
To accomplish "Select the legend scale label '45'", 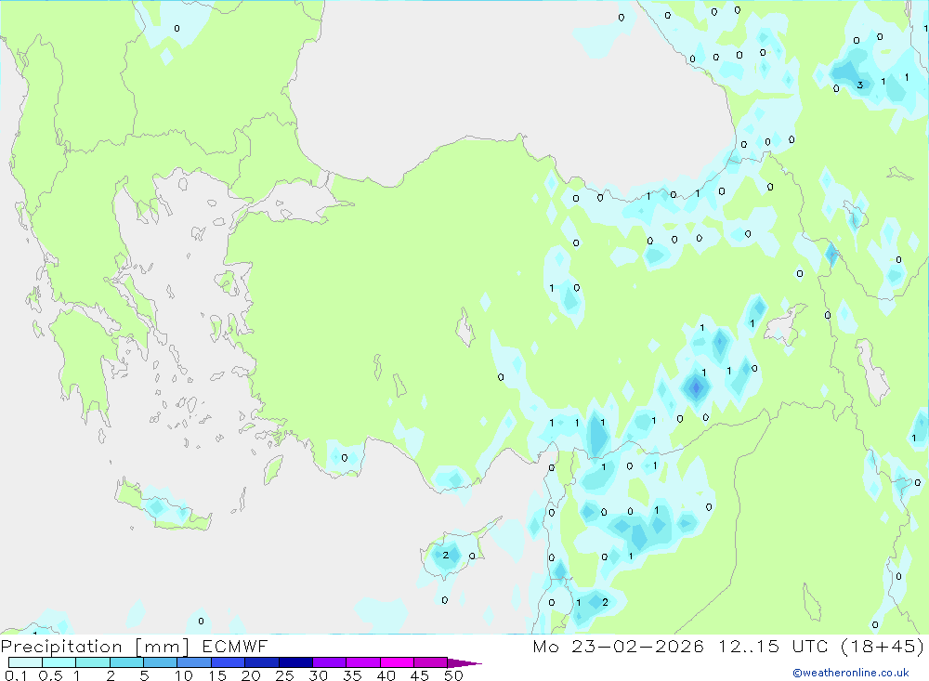I will click(420, 675).
